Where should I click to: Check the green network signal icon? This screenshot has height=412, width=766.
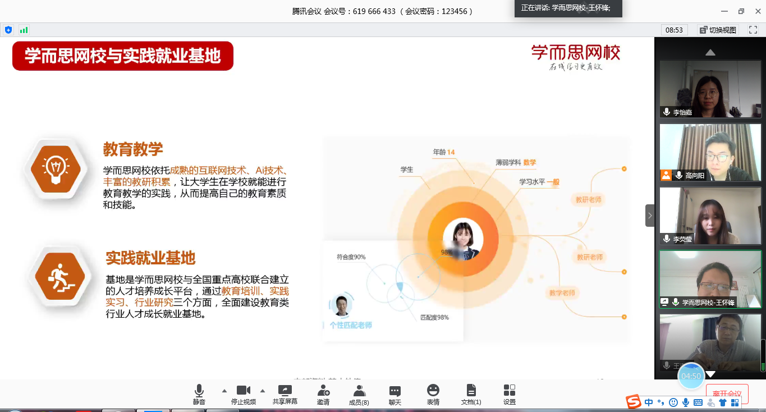tap(24, 30)
